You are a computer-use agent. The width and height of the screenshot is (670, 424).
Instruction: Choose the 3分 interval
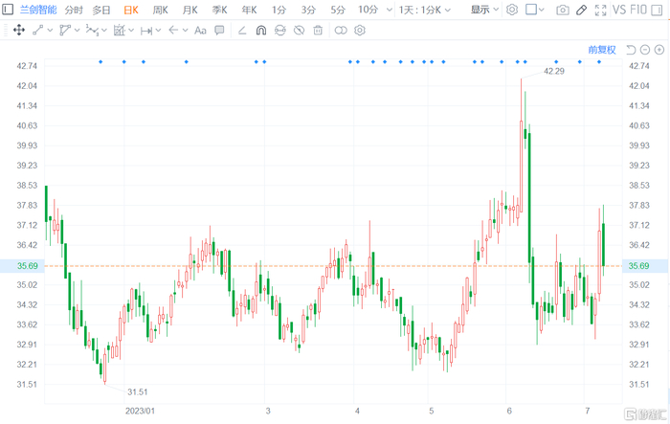coord(308,10)
